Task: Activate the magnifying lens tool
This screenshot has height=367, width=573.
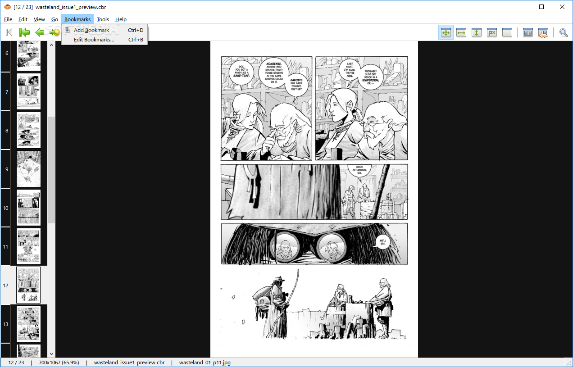Action: pyautogui.click(x=564, y=32)
